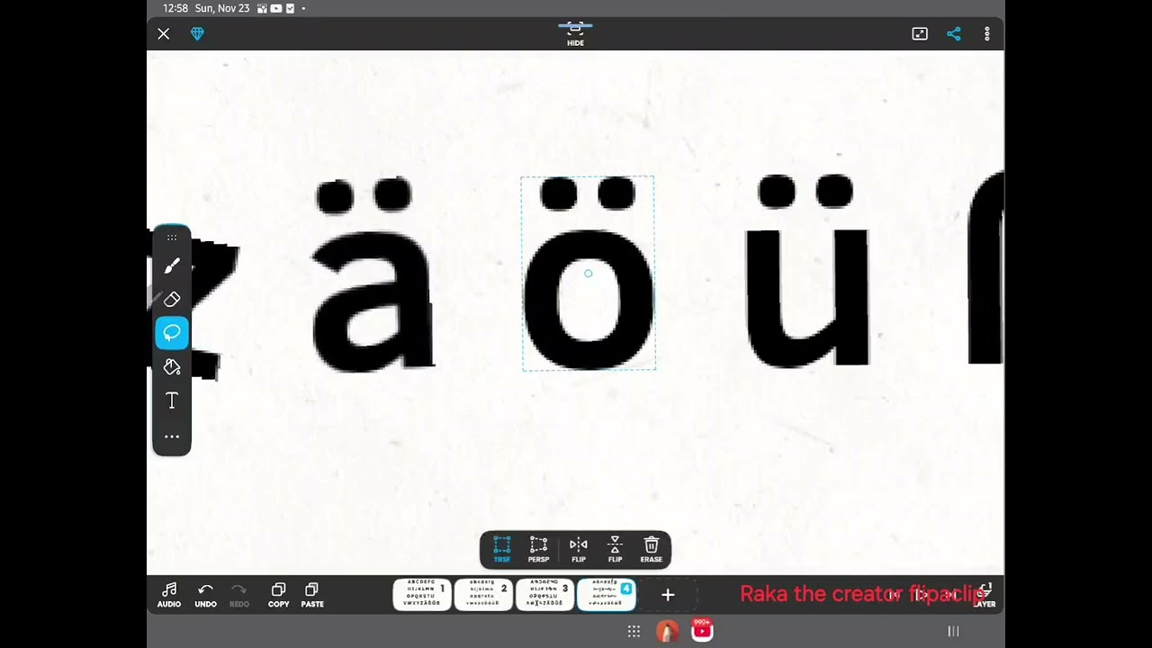The width and height of the screenshot is (1152, 648).
Task: Open the AUDIO panel
Action: (169, 595)
